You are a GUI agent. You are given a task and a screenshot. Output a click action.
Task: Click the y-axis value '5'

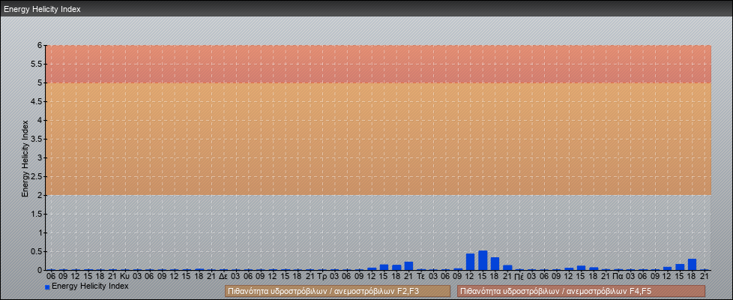coord(40,82)
